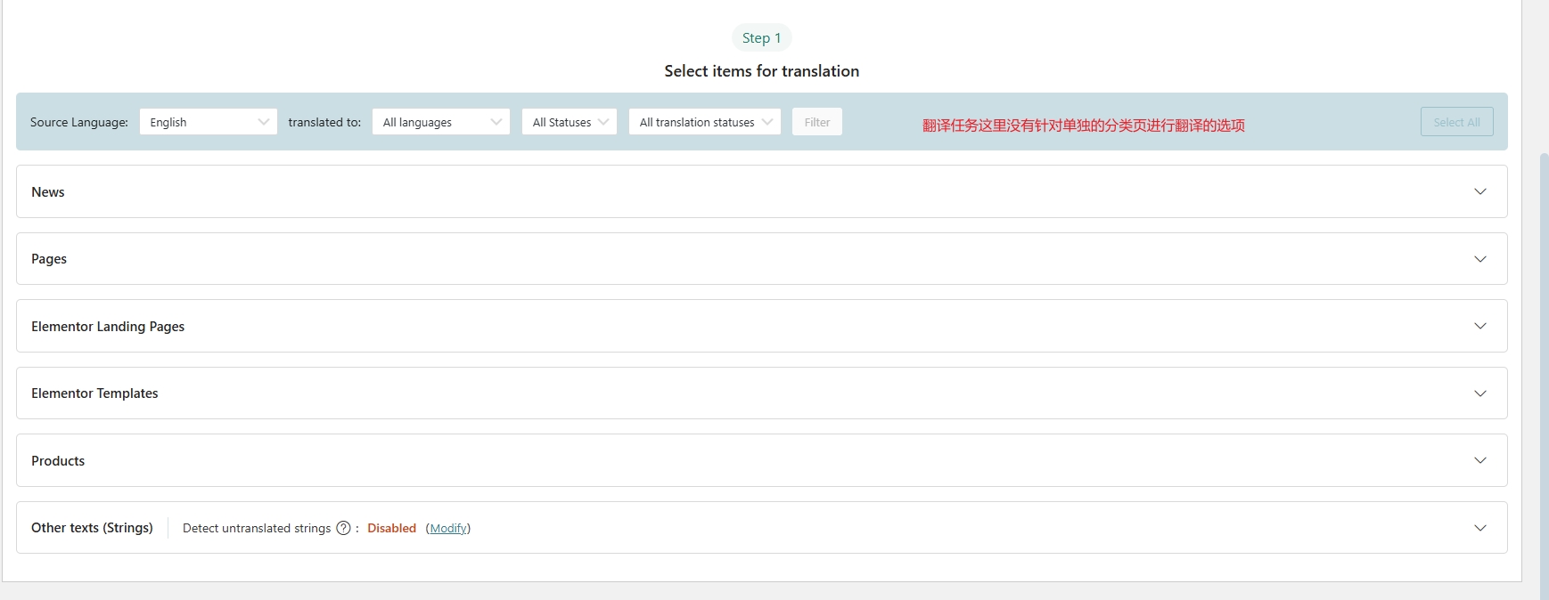Screen dimensions: 1549x600
Task: Click the Other texts (Strings) label
Action: [x=92, y=528]
